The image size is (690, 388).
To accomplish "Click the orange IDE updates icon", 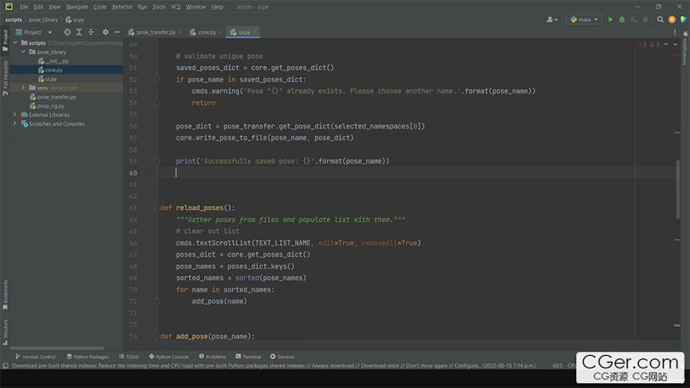I will [672, 20].
